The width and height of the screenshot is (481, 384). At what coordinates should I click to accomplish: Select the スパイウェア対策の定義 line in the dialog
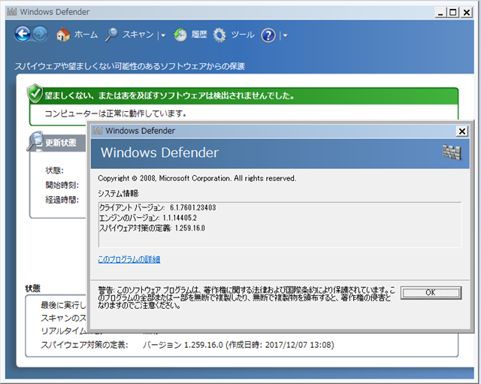pyautogui.click(x=152, y=228)
